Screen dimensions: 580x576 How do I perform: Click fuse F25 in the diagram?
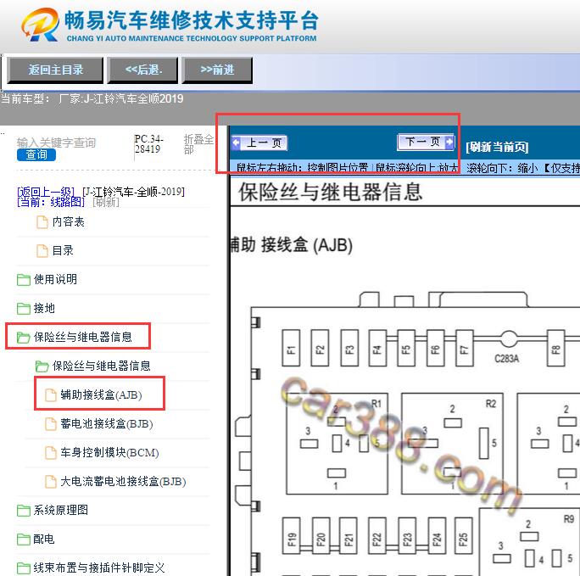click(463, 535)
